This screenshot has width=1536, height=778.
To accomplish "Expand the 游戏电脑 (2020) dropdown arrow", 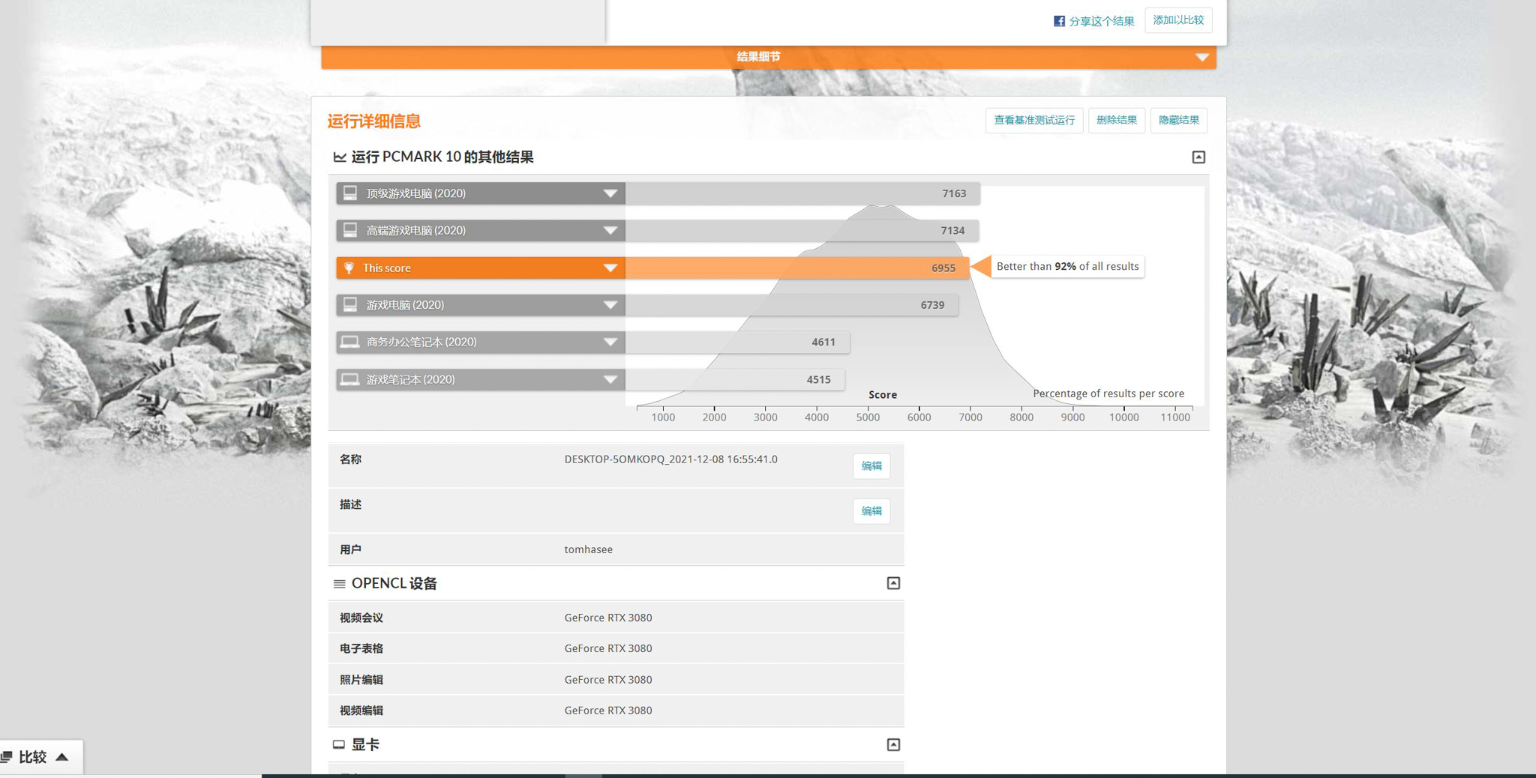I will click(610, 305).
